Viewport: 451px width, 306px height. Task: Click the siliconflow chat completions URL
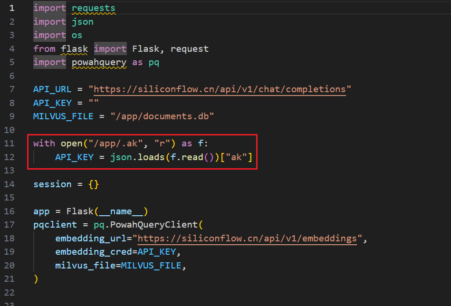click(x=220, y=89)
